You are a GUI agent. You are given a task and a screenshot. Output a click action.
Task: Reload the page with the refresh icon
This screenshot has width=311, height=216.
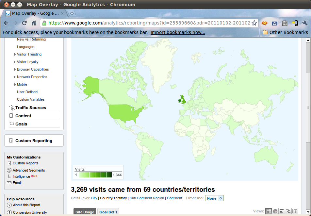tap(25, 23)
